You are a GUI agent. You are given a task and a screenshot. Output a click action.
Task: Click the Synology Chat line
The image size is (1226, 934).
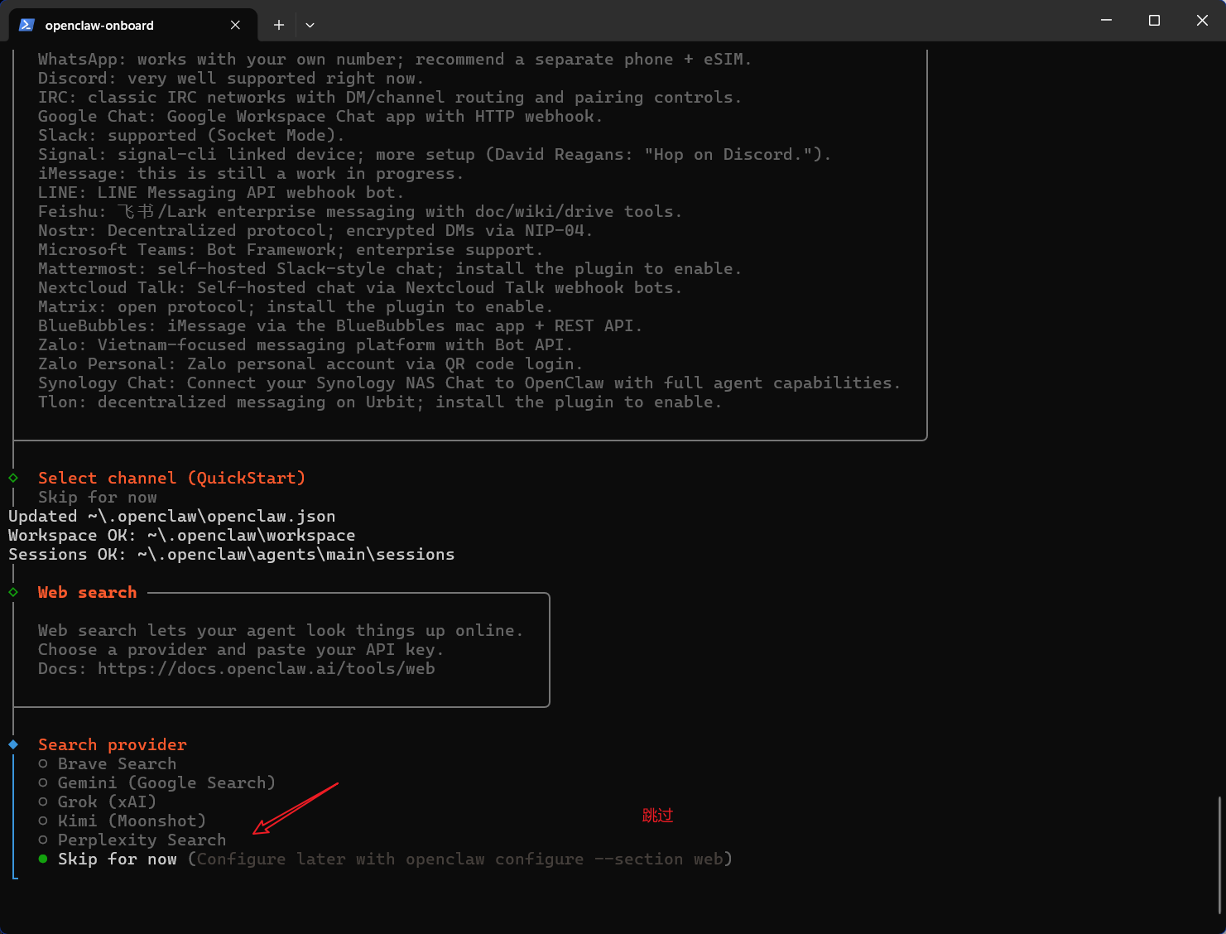(x=469, y=383)
